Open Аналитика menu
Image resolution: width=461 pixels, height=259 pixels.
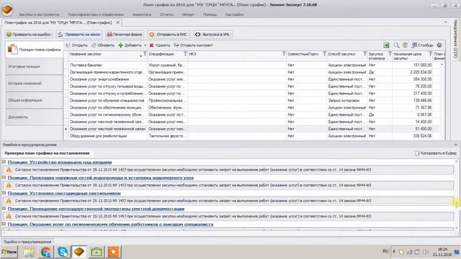click(x=141, y=14)
